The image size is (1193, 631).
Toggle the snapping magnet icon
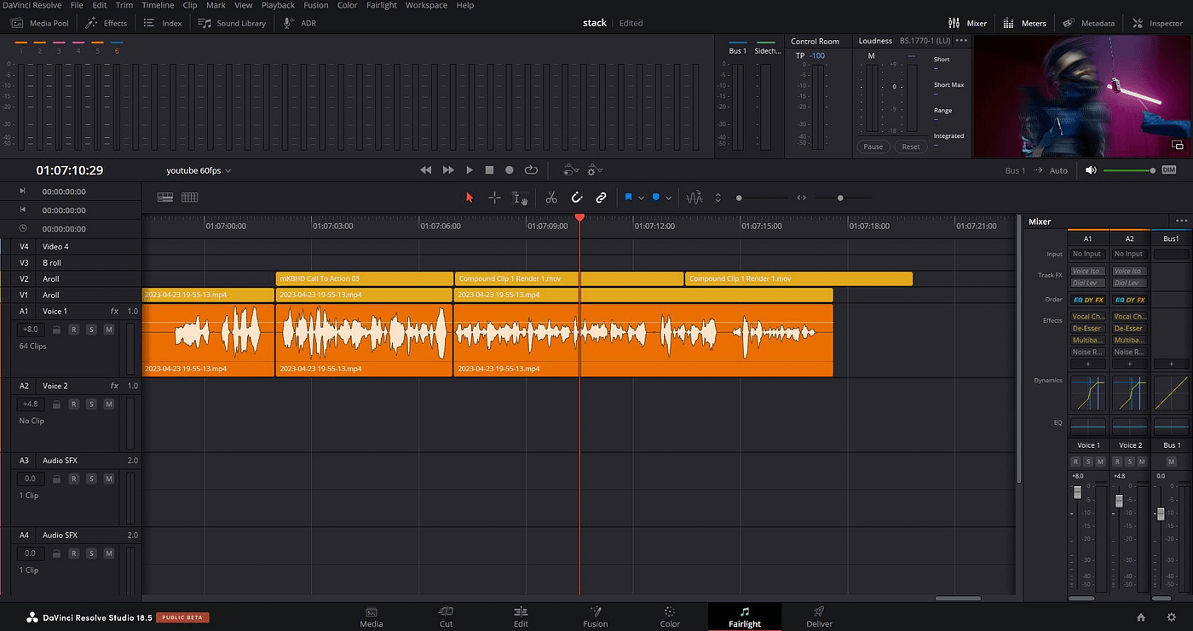tap(576, 198)
